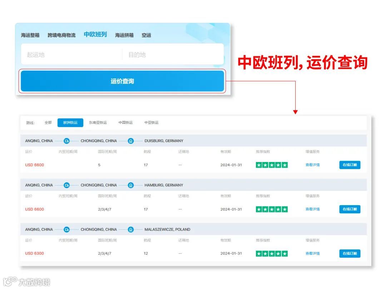Image resolution: width=386 pixels, height=289 pixels.
Task: Click the station icon before HAMBURG, GERMANY
Action: point(130,185)
